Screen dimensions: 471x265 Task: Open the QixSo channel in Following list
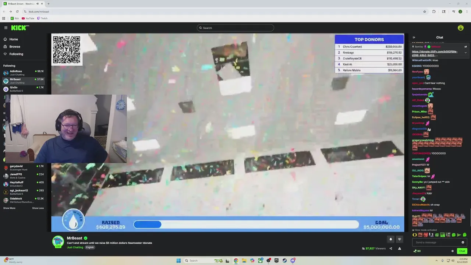pyautogui.click(x=24, y=89)
